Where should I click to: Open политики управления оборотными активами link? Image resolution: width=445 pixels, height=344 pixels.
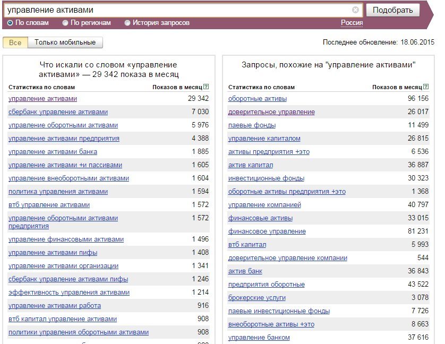(79, 332)
